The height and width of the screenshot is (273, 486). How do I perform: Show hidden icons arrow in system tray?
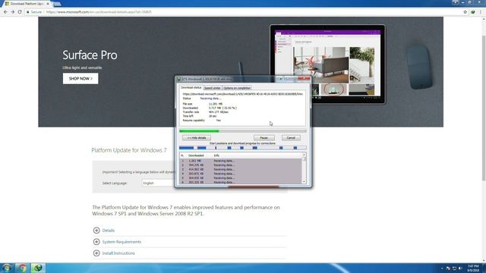[x=442, y=268]
